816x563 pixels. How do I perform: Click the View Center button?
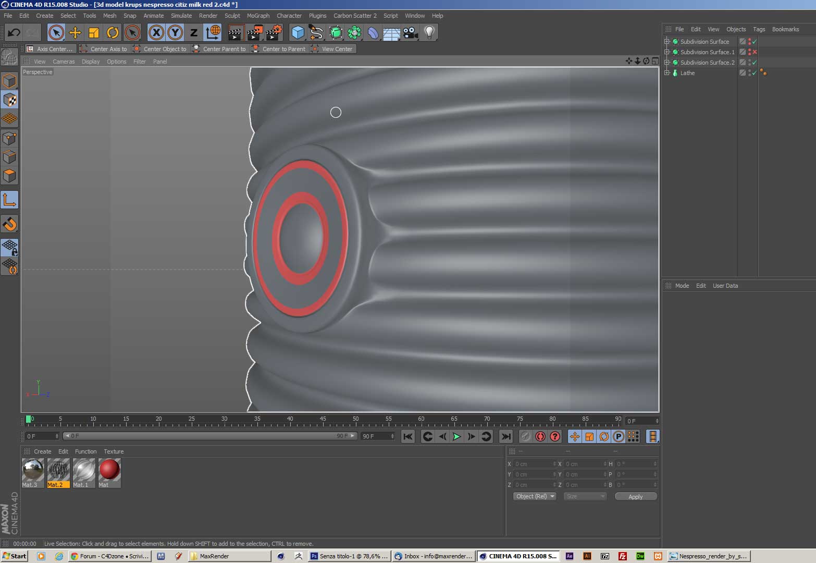point(332,49)
